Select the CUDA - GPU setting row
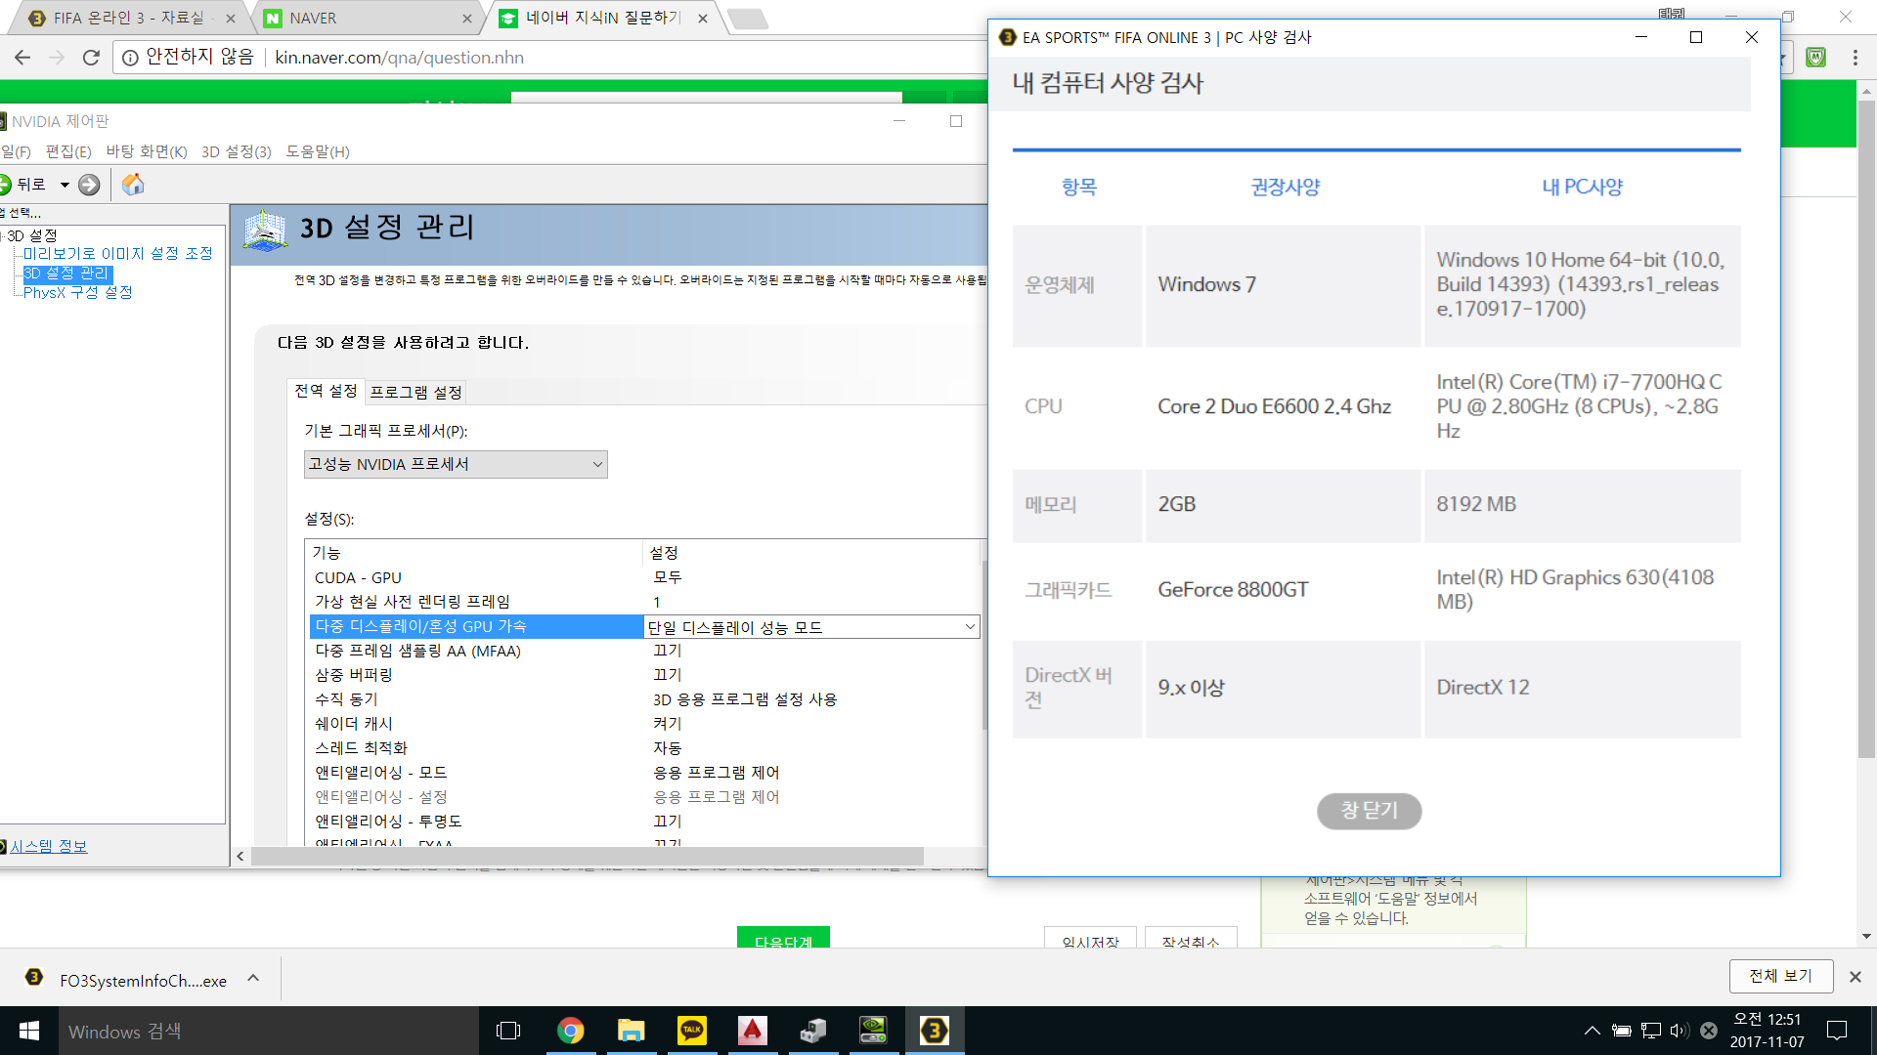 pos(644,577)
